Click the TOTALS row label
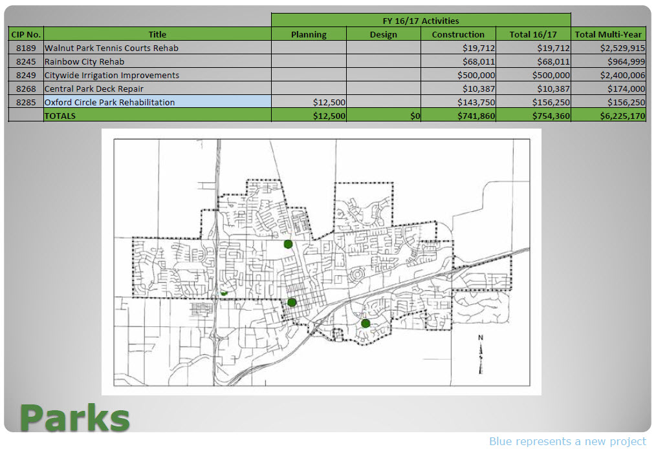This screenshot has height=449, width=656. [60, 116]
